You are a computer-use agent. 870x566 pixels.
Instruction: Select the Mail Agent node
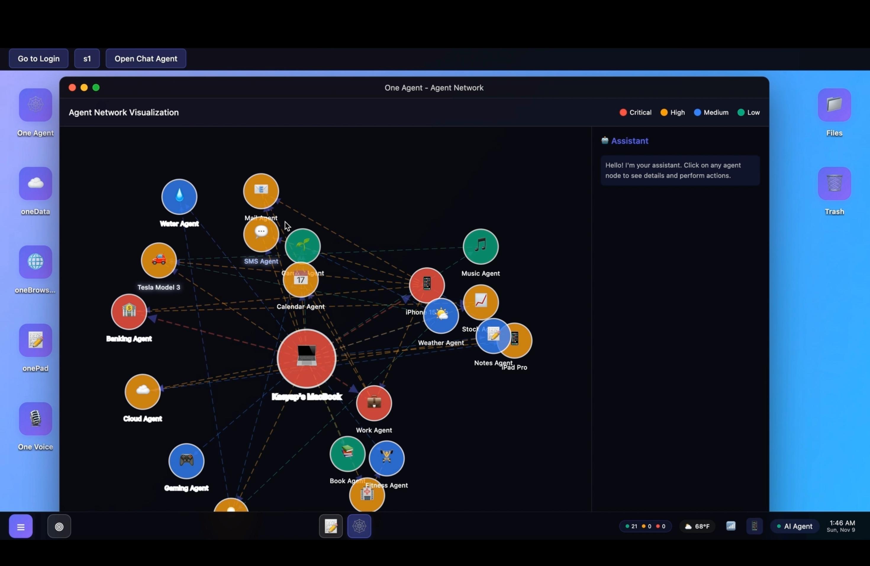(261, 191)
